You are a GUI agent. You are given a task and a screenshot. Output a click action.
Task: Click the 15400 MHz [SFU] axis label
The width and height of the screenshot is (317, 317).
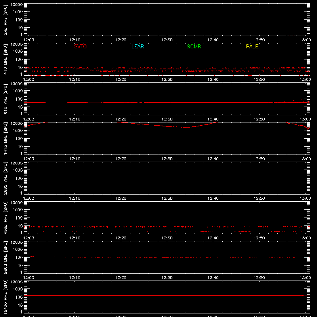(5, 297)
